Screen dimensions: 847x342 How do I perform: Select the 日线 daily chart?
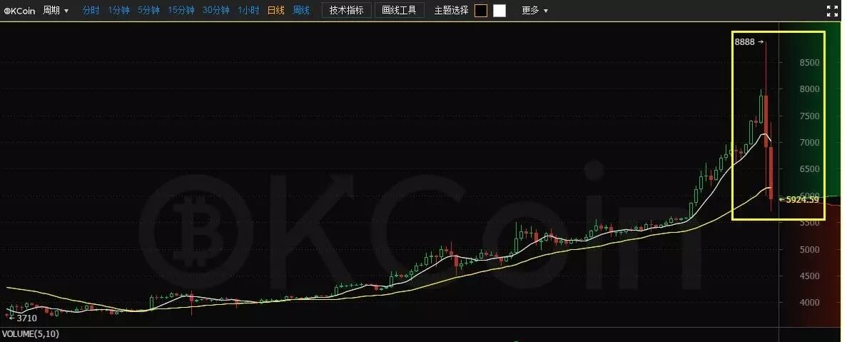tap(275, 10)
